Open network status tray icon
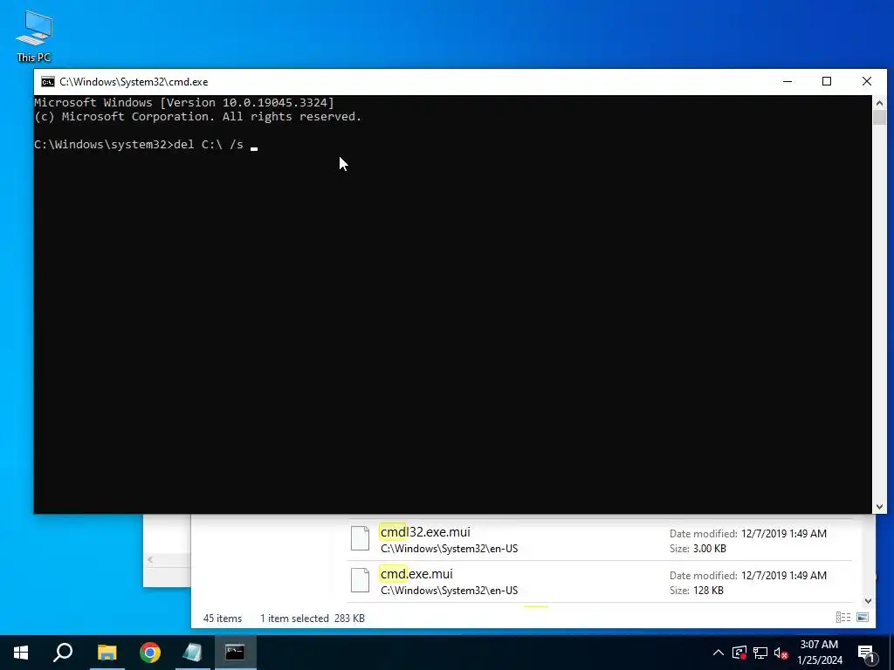This screenshot has width=894, height=670. [x=760, y=653]
